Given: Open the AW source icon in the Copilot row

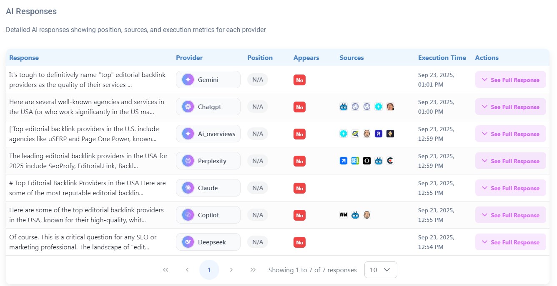Looking at the screenshot, I should pos(344,215).
